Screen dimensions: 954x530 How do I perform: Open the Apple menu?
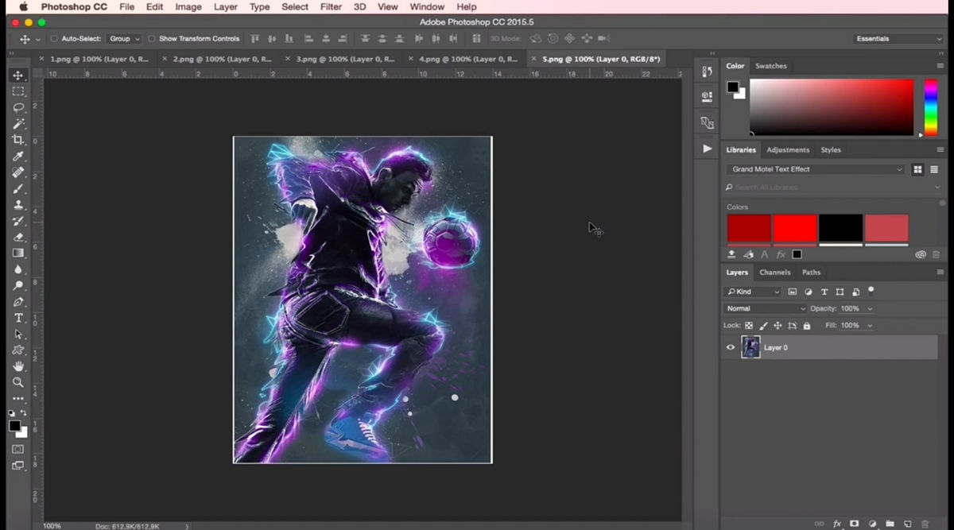(24, 7)
